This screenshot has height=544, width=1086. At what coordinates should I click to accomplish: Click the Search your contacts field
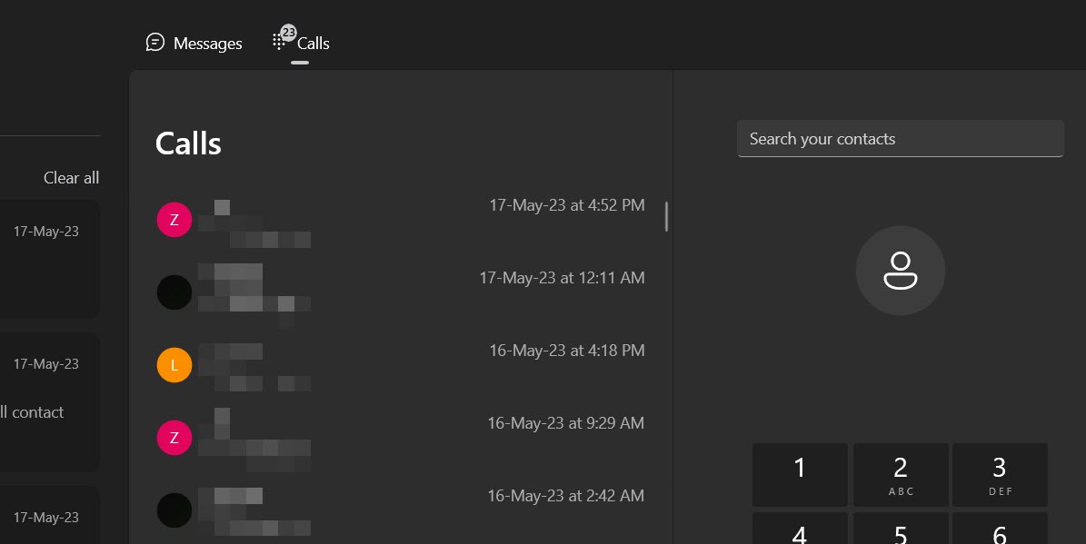click(x=900, y=139)
